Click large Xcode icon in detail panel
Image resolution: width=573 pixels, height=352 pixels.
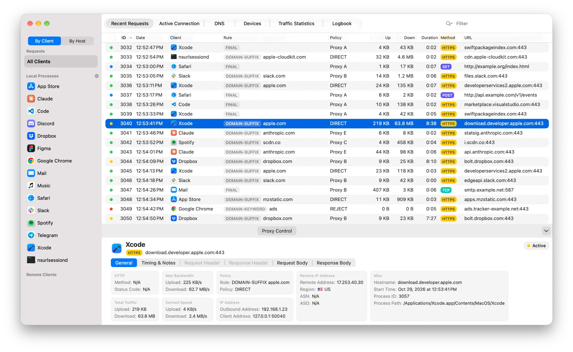coord(117,248)
